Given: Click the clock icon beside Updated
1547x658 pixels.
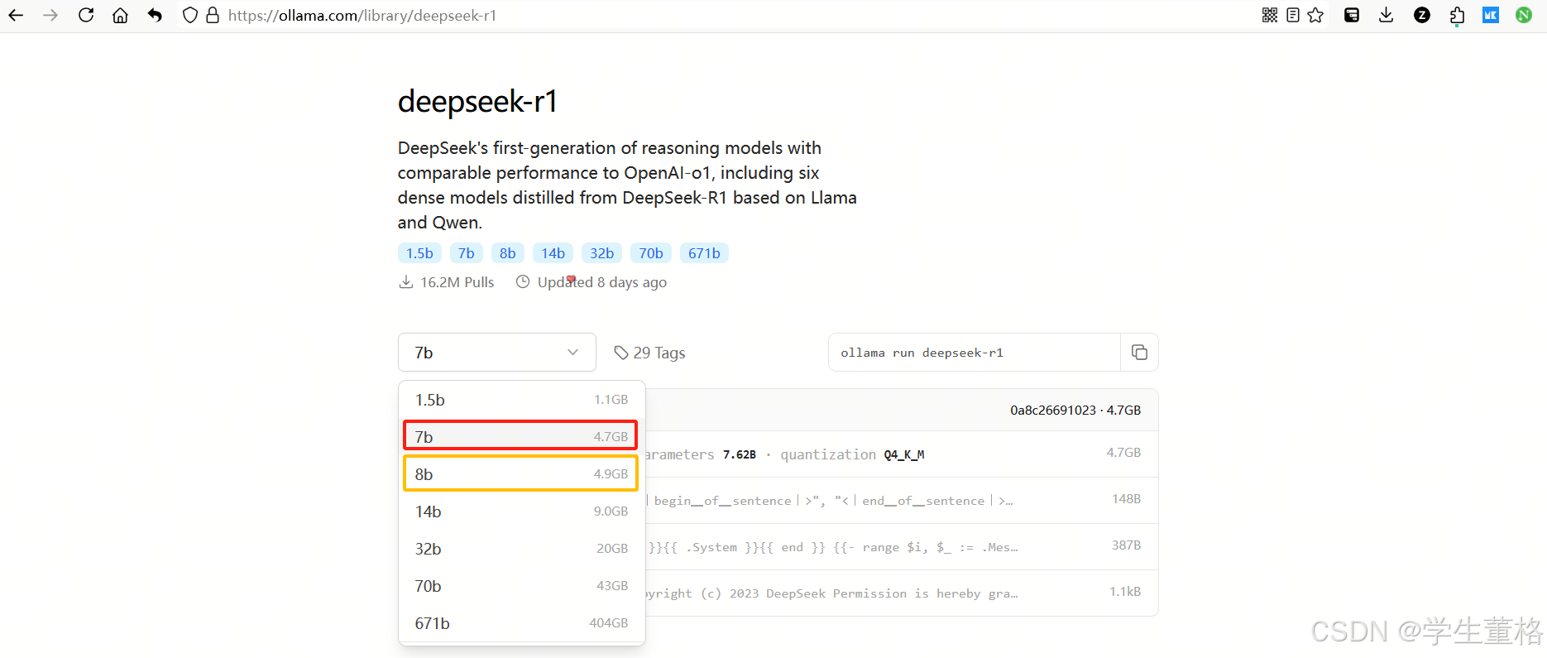Looking at the screenshot, I should point(523,282).
